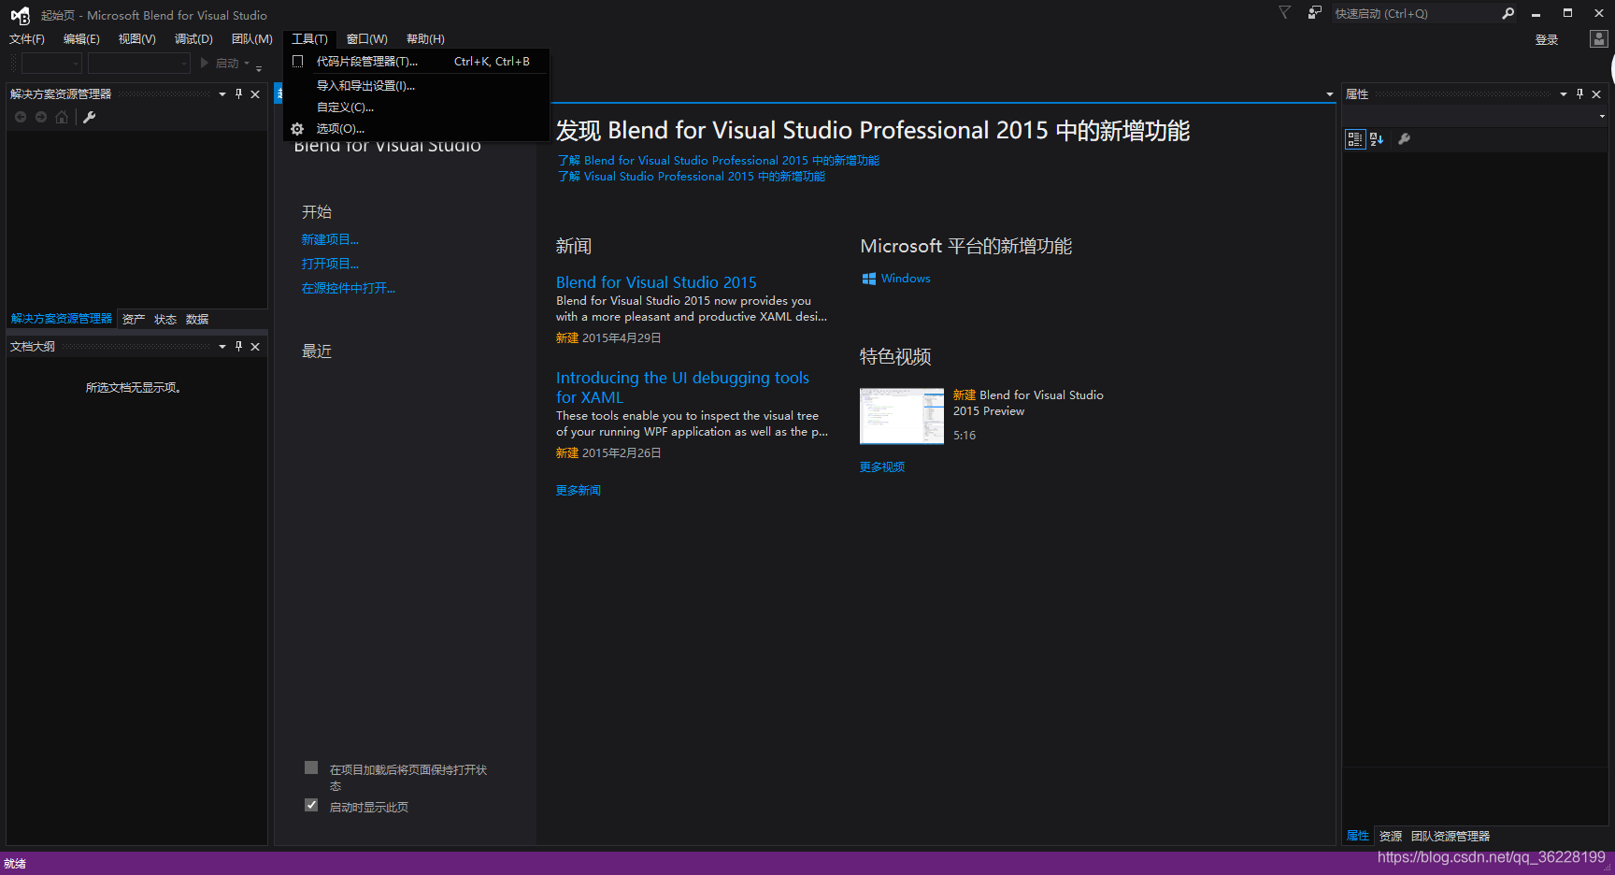Open Introducing the UI debugging tools article

coord(682,387)
